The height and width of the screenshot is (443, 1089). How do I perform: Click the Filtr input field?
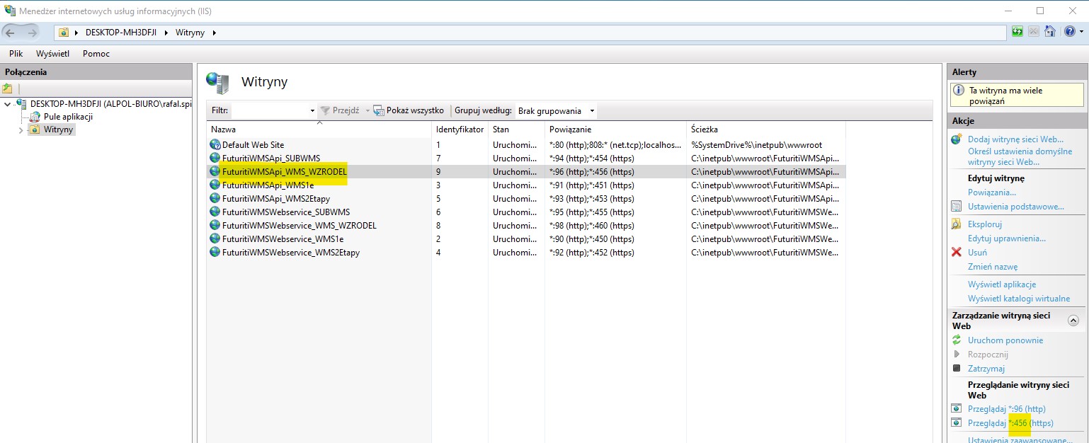tap(270, 110)
